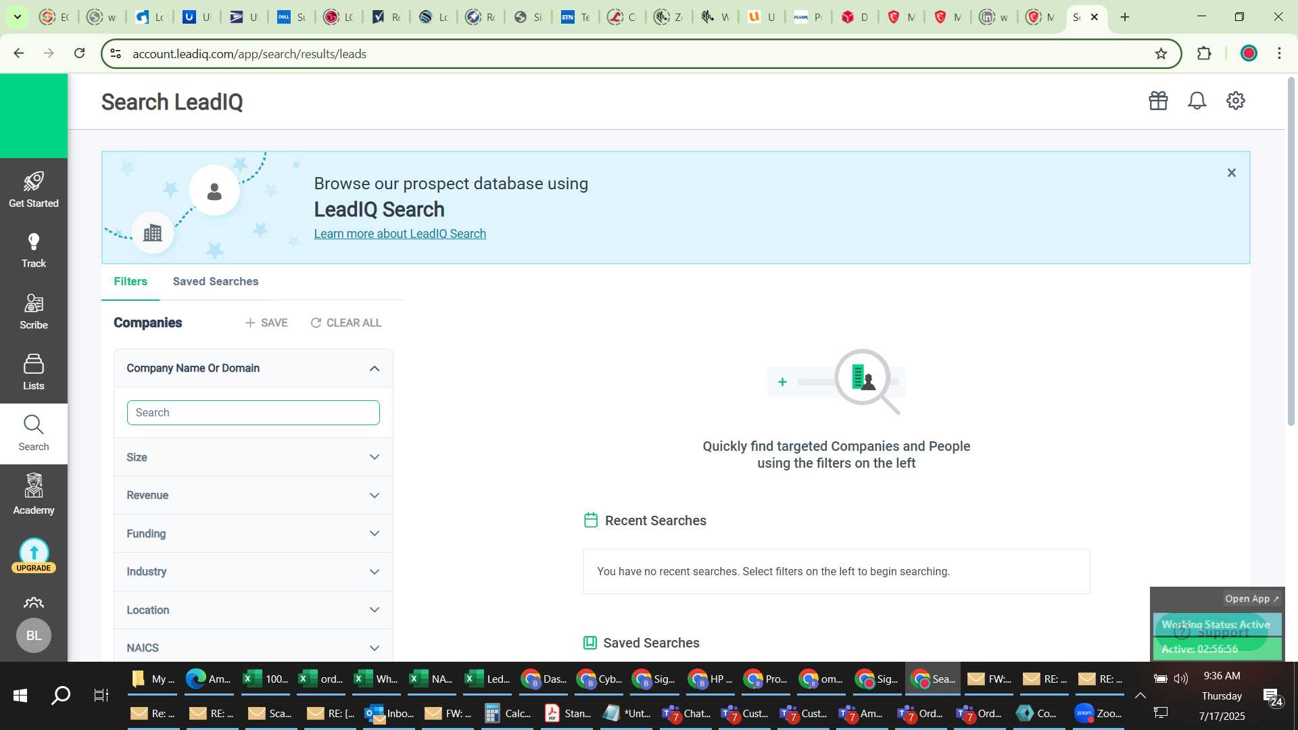Open the Windows notification center
This screenshot has width=1298, height=730.
pos(1273,697)
